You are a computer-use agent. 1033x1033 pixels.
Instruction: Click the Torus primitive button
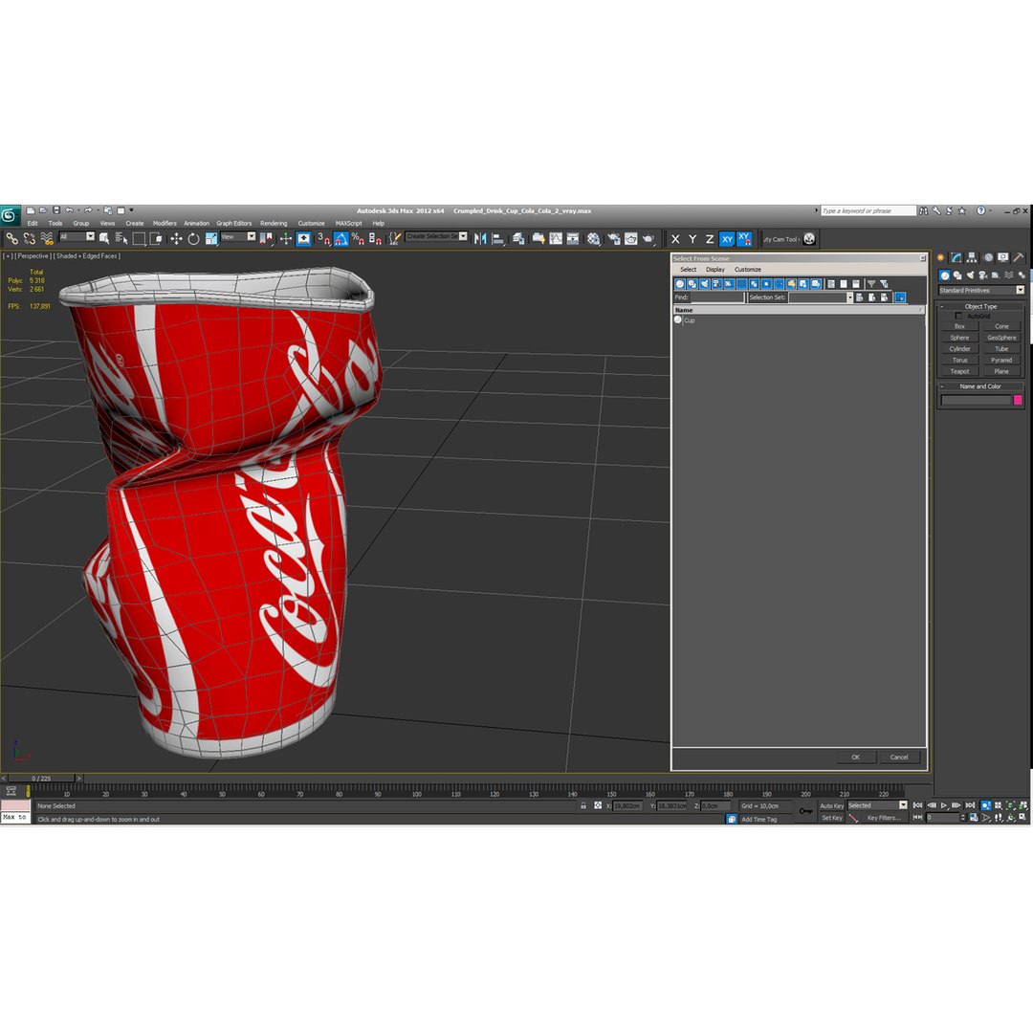tap(959, 360)
